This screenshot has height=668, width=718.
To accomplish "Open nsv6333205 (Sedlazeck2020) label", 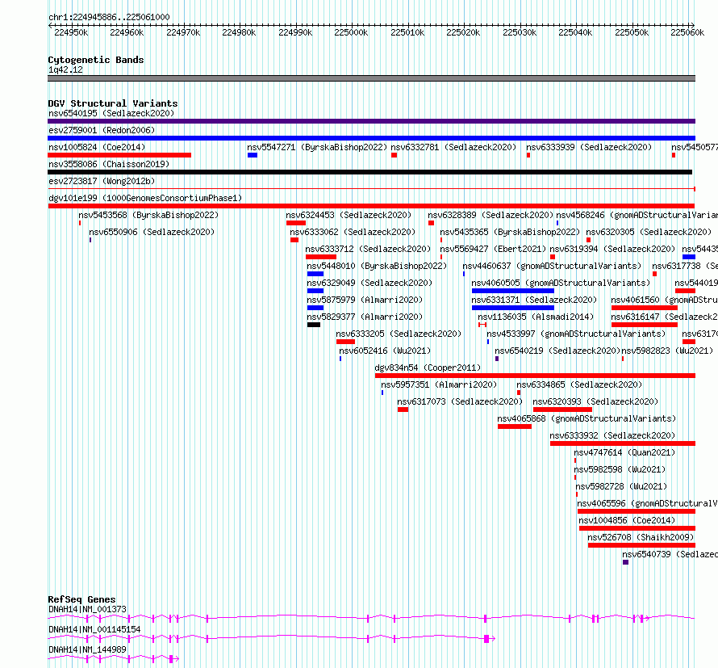I will pyautogui.click(x=399, y=334).
